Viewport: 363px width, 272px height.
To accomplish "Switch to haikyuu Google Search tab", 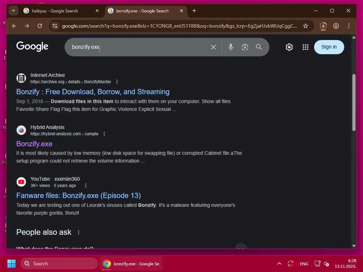I will [61, 11].
